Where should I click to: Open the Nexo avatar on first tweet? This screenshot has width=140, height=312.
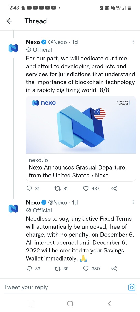[x=13, y=48]
